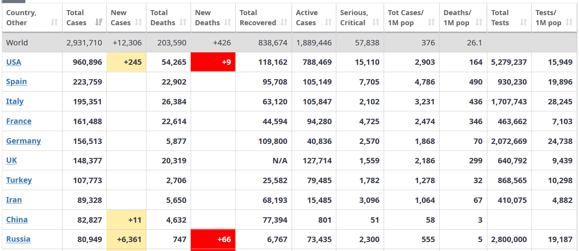Select World new deaths +426
579x251 pixels.
(x=222, y=43)
